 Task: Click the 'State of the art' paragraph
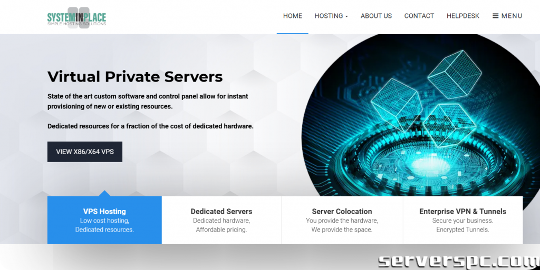tap(148, 102)
